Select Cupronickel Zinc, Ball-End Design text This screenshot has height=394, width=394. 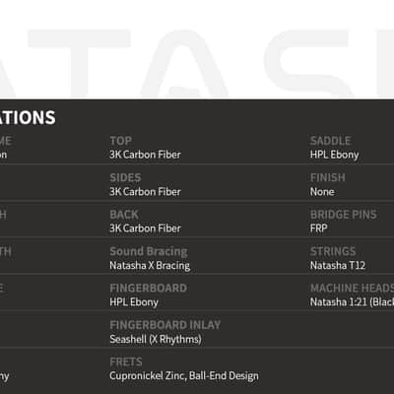click(184, 376)
